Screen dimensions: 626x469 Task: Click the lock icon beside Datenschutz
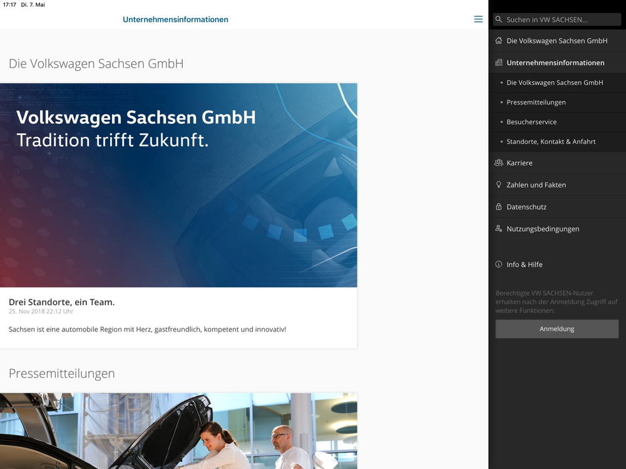[499, 206]
